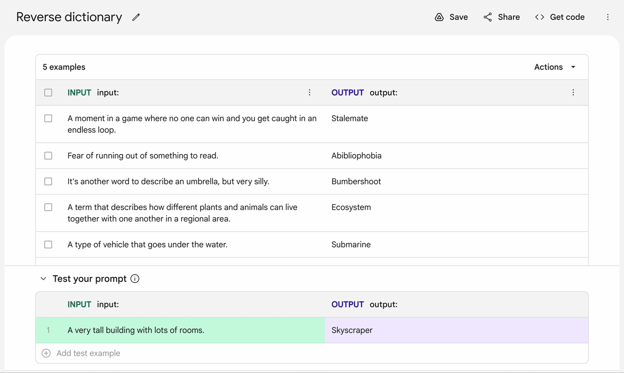Click the Get code button label
Image resolution: width=624 pixels, height=373 pixels.
(567, 17)
